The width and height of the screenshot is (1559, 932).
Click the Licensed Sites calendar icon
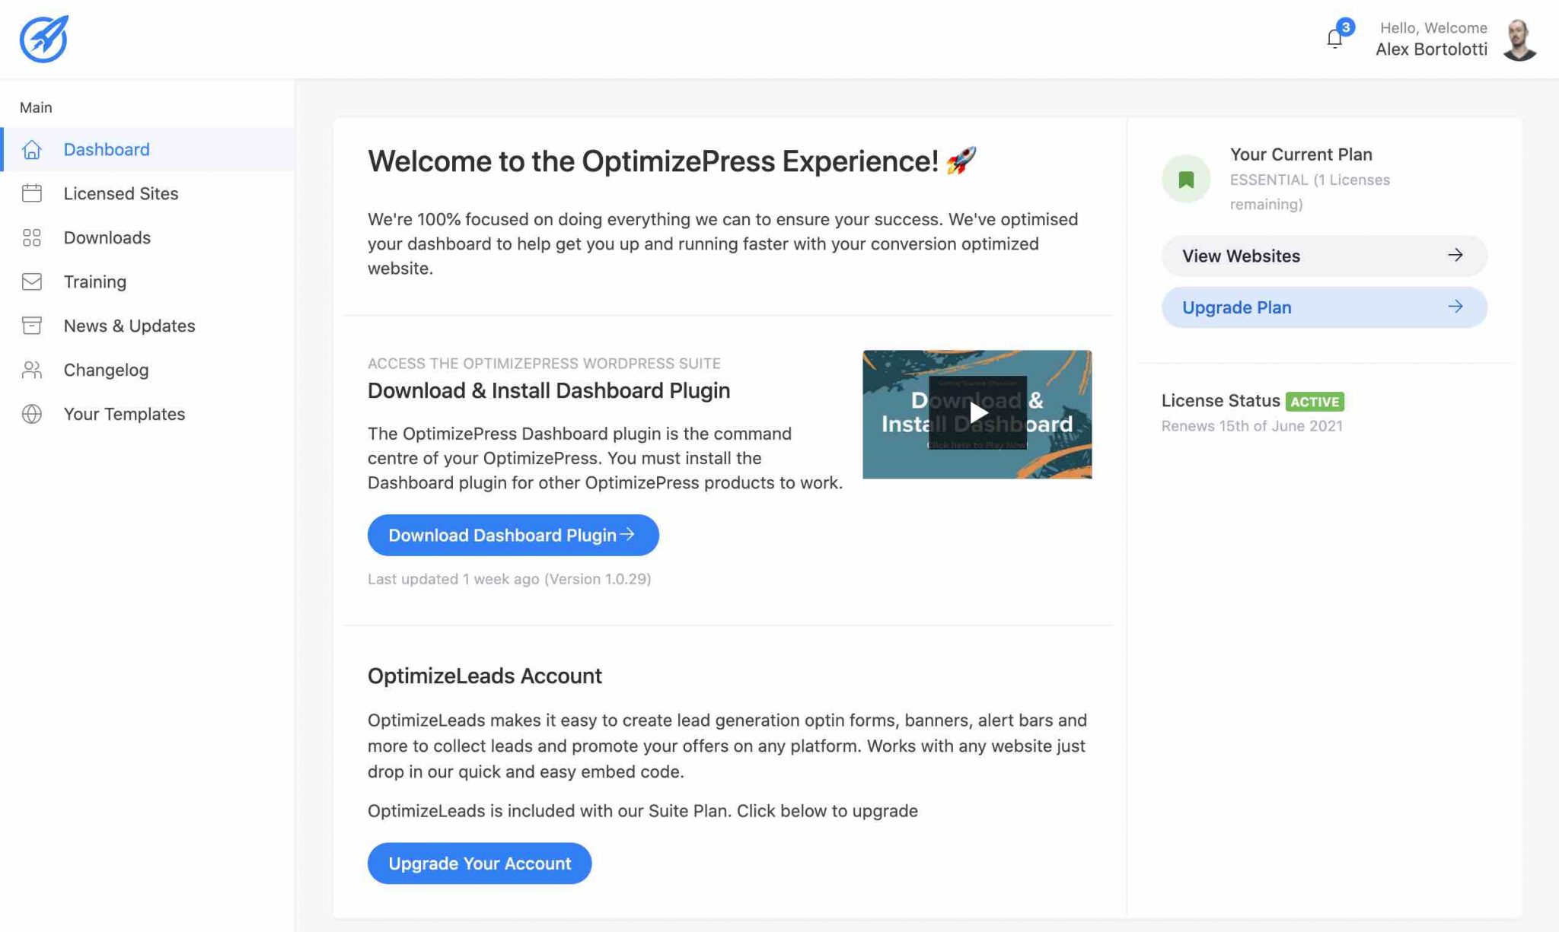(32, 193)
